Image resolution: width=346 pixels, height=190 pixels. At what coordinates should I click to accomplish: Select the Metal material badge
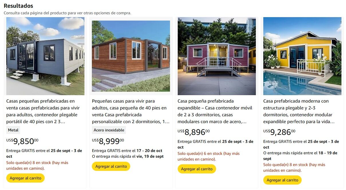(x=13, y=130)
